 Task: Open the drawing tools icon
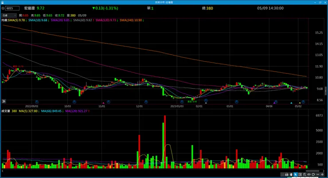305,174
